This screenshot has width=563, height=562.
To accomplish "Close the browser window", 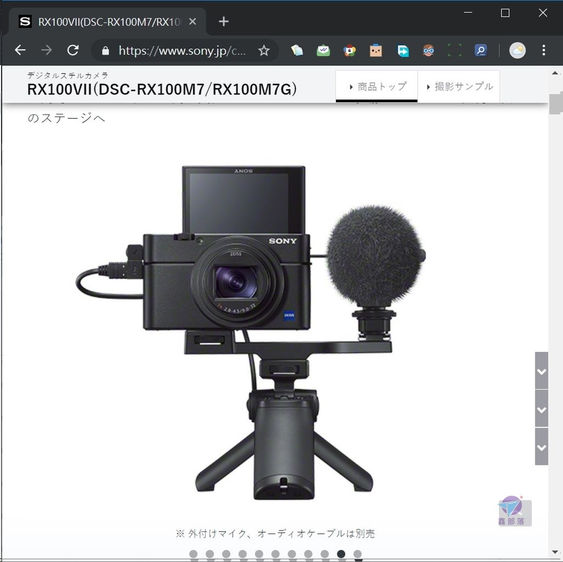I will [543, 13].
